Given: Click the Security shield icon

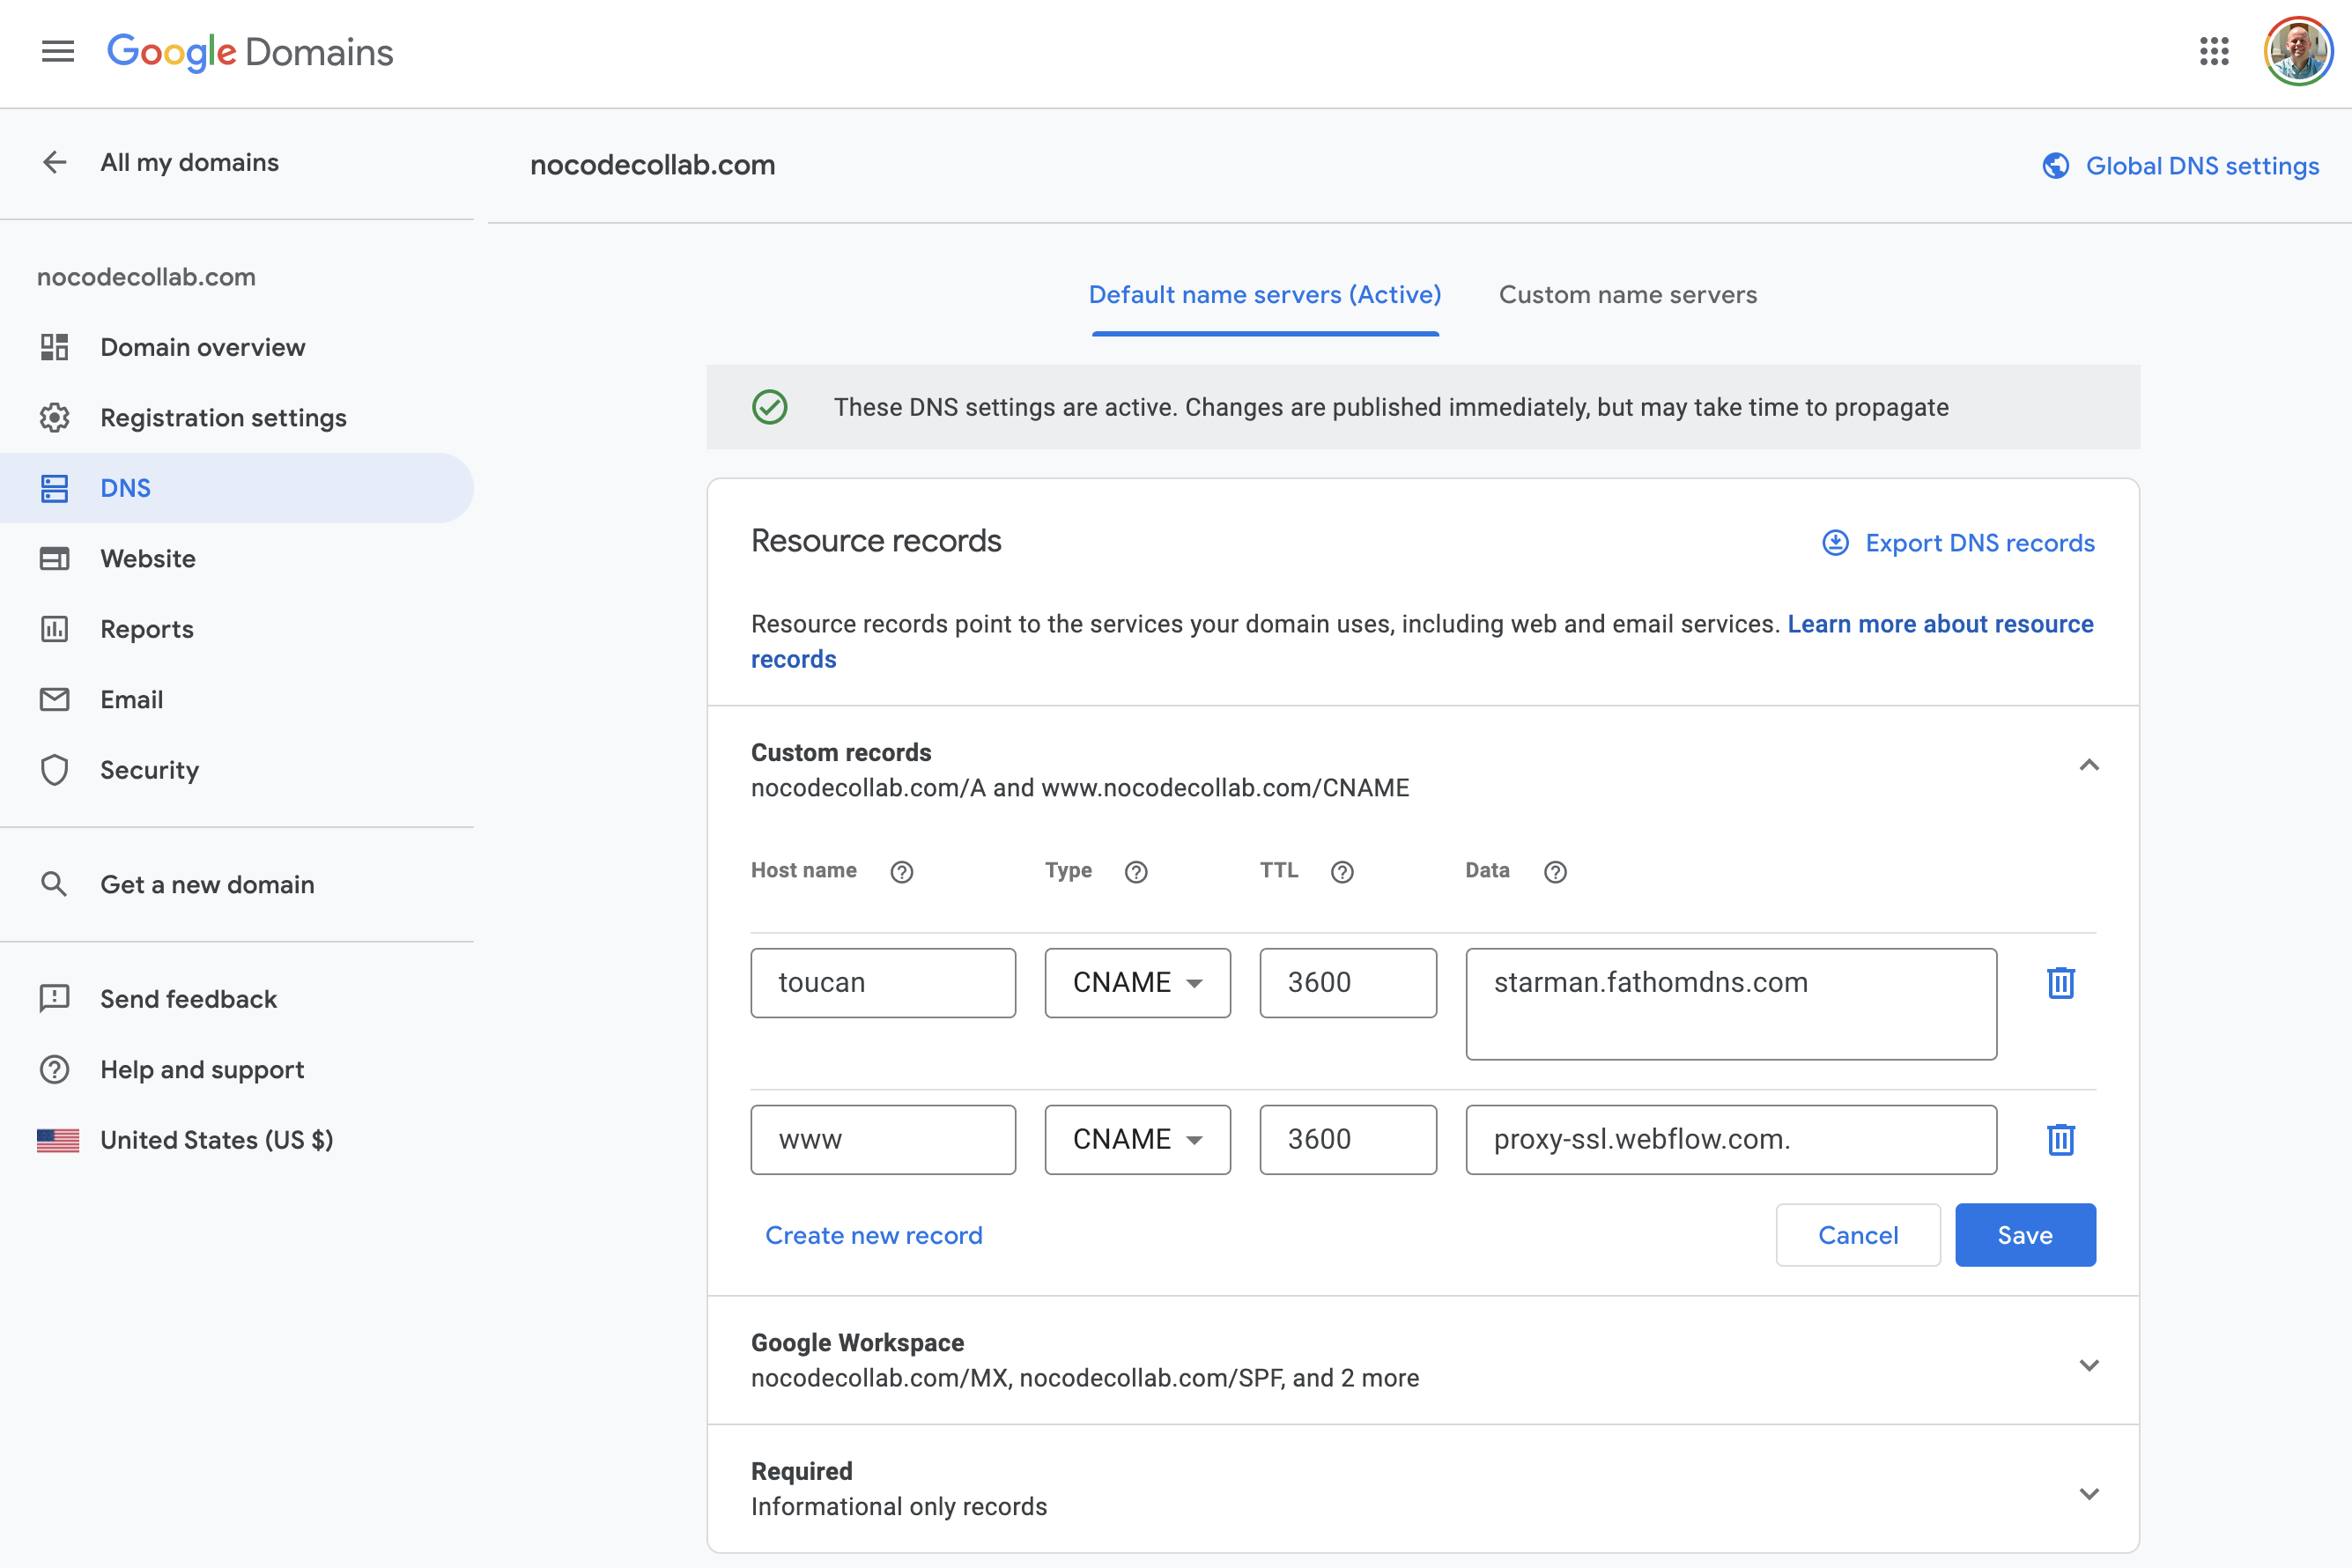Looking at the screenshot, I should point(54,770).
